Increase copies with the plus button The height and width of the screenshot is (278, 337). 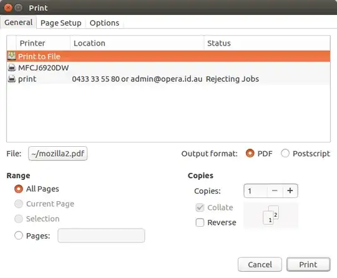290,191
